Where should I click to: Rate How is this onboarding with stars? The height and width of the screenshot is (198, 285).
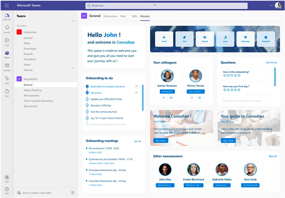click(232, 75)
